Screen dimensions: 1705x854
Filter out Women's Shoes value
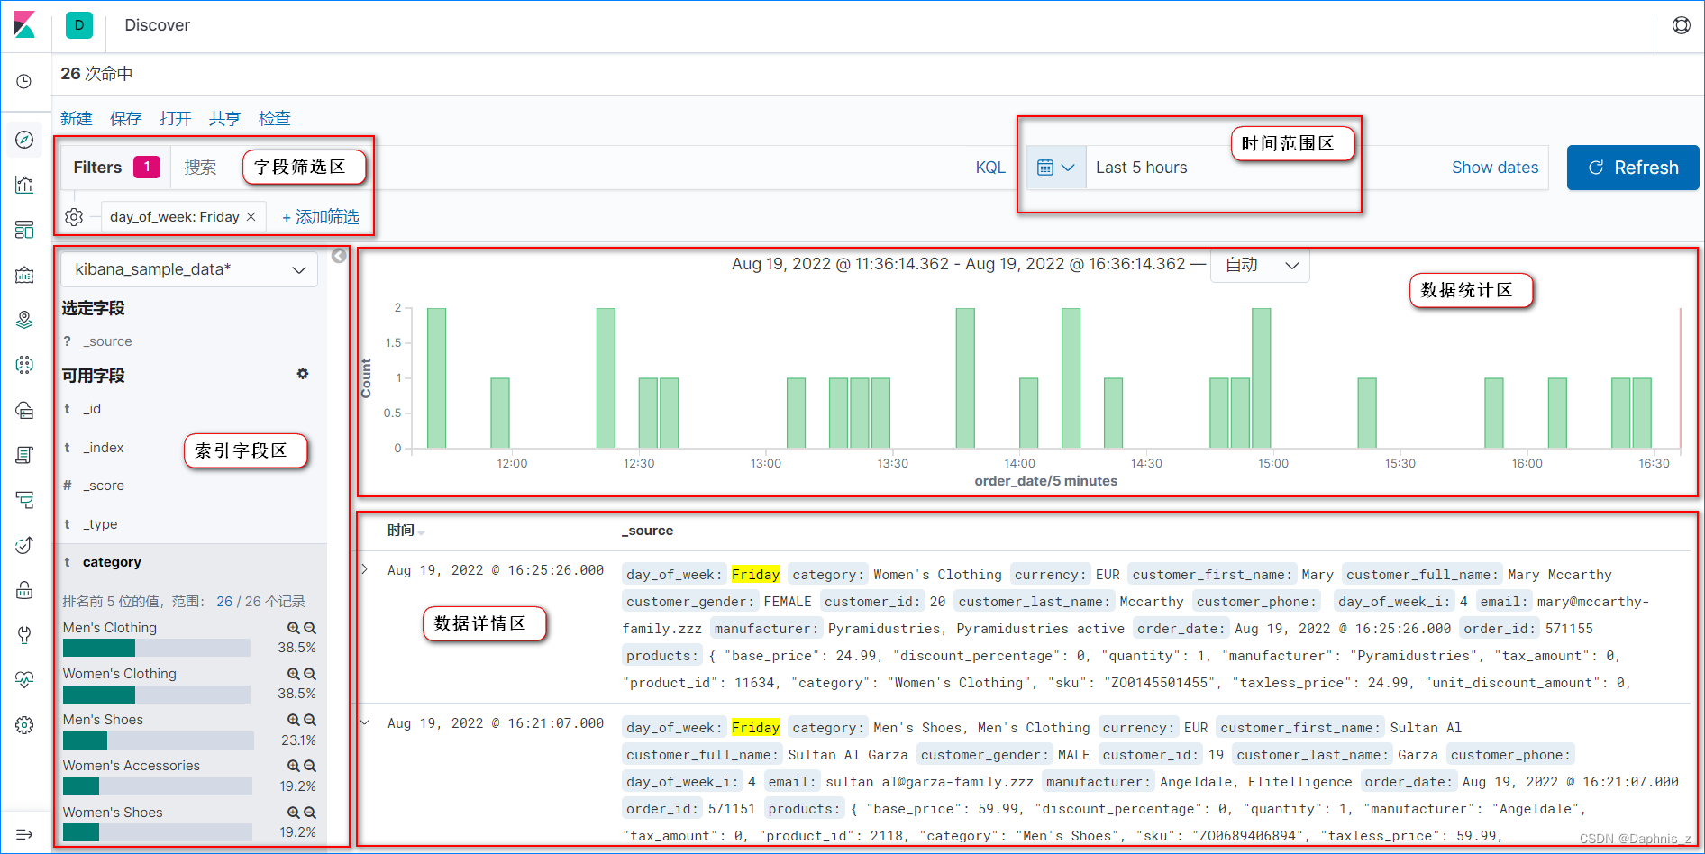[x=310, y=813]
